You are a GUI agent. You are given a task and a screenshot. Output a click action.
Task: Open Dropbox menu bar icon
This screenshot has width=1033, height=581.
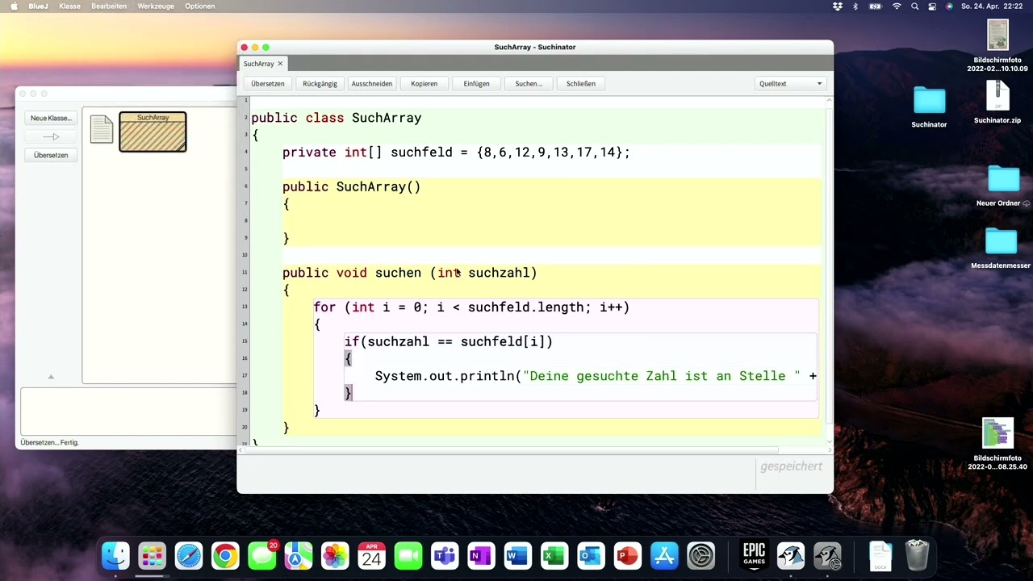pos(838,6)
